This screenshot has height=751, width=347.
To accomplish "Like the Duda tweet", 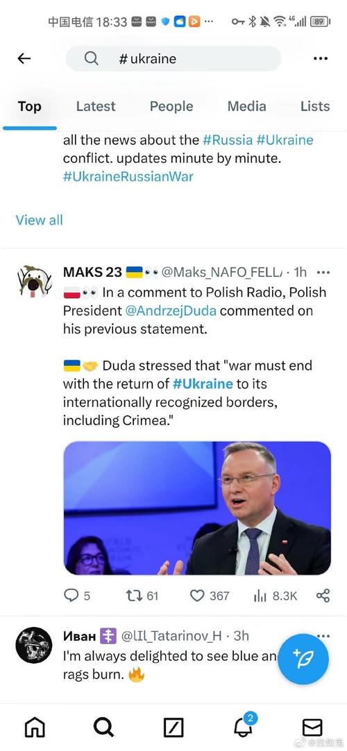I will [x=210, y=596].
